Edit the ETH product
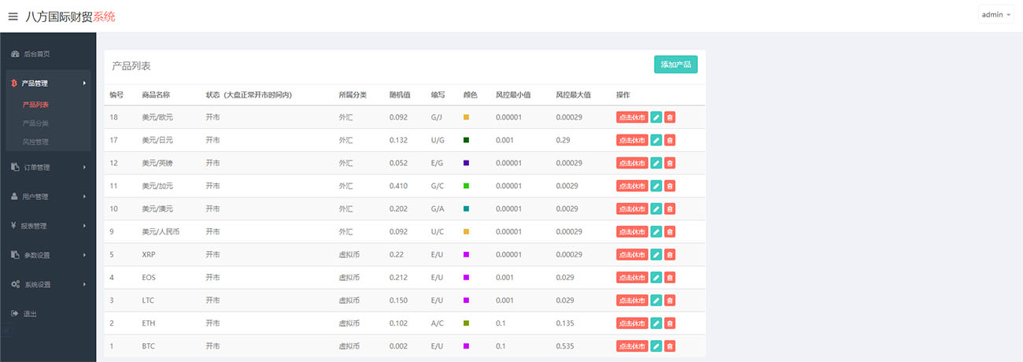 (x=656, y=323)
